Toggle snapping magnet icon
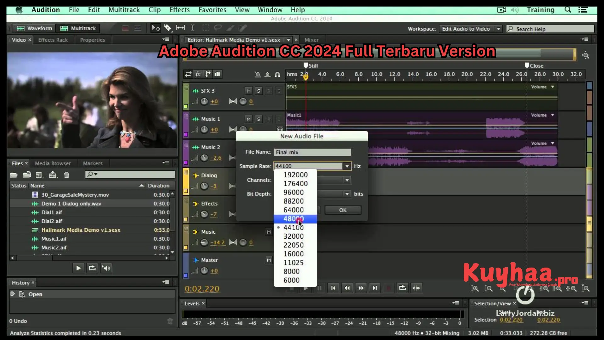 pyautogui.click(x=277, y=75)
